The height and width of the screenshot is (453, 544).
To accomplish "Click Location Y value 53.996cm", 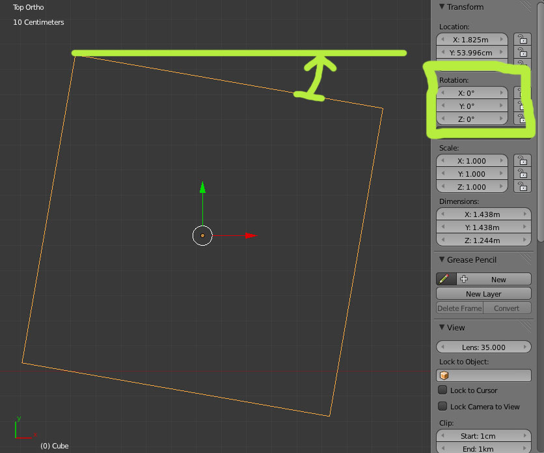I will pyautogui.click(x=472, y=52).
